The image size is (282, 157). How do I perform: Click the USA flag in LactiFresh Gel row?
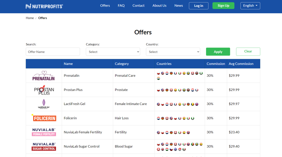[158, 104]
